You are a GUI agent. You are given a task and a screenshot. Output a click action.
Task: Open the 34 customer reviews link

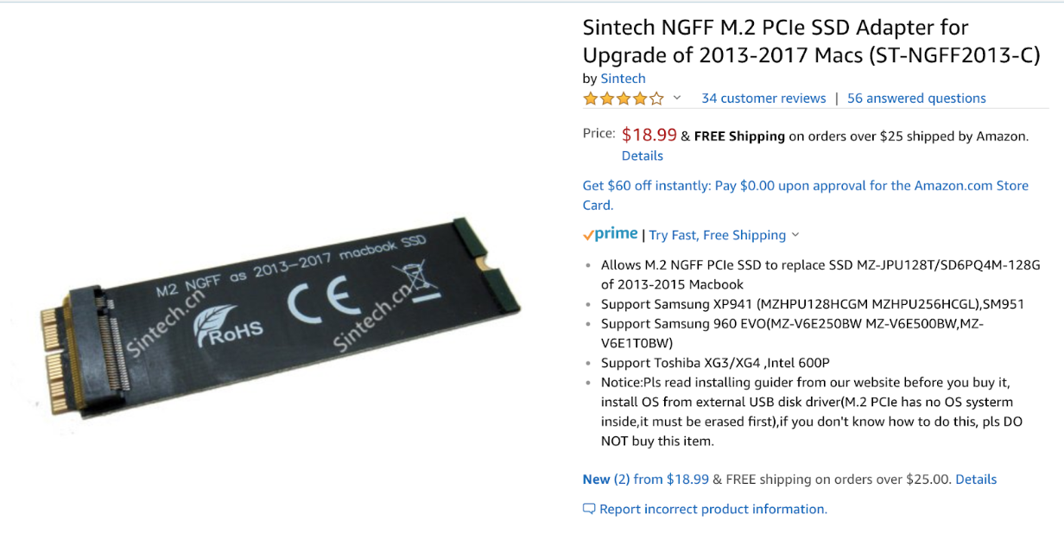[763, 98]
